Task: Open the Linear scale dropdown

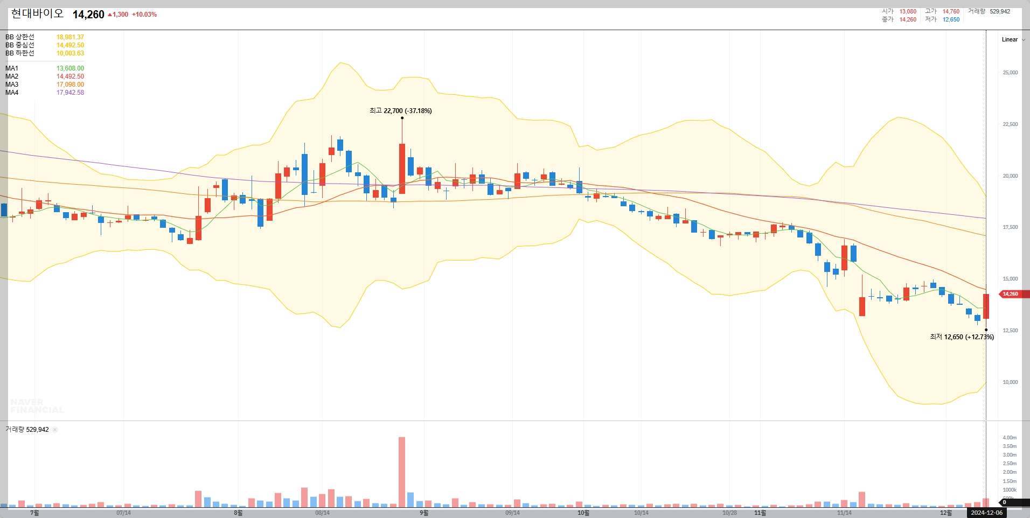Action: pos(1013,39)
